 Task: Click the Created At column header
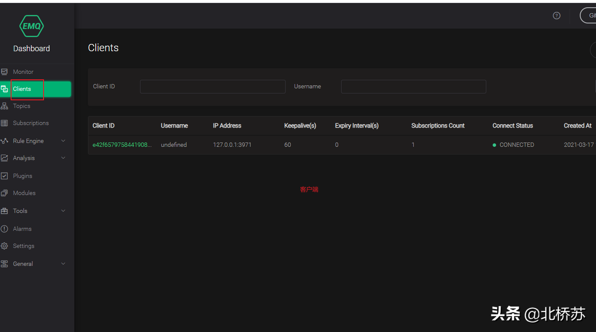(578, 125)
